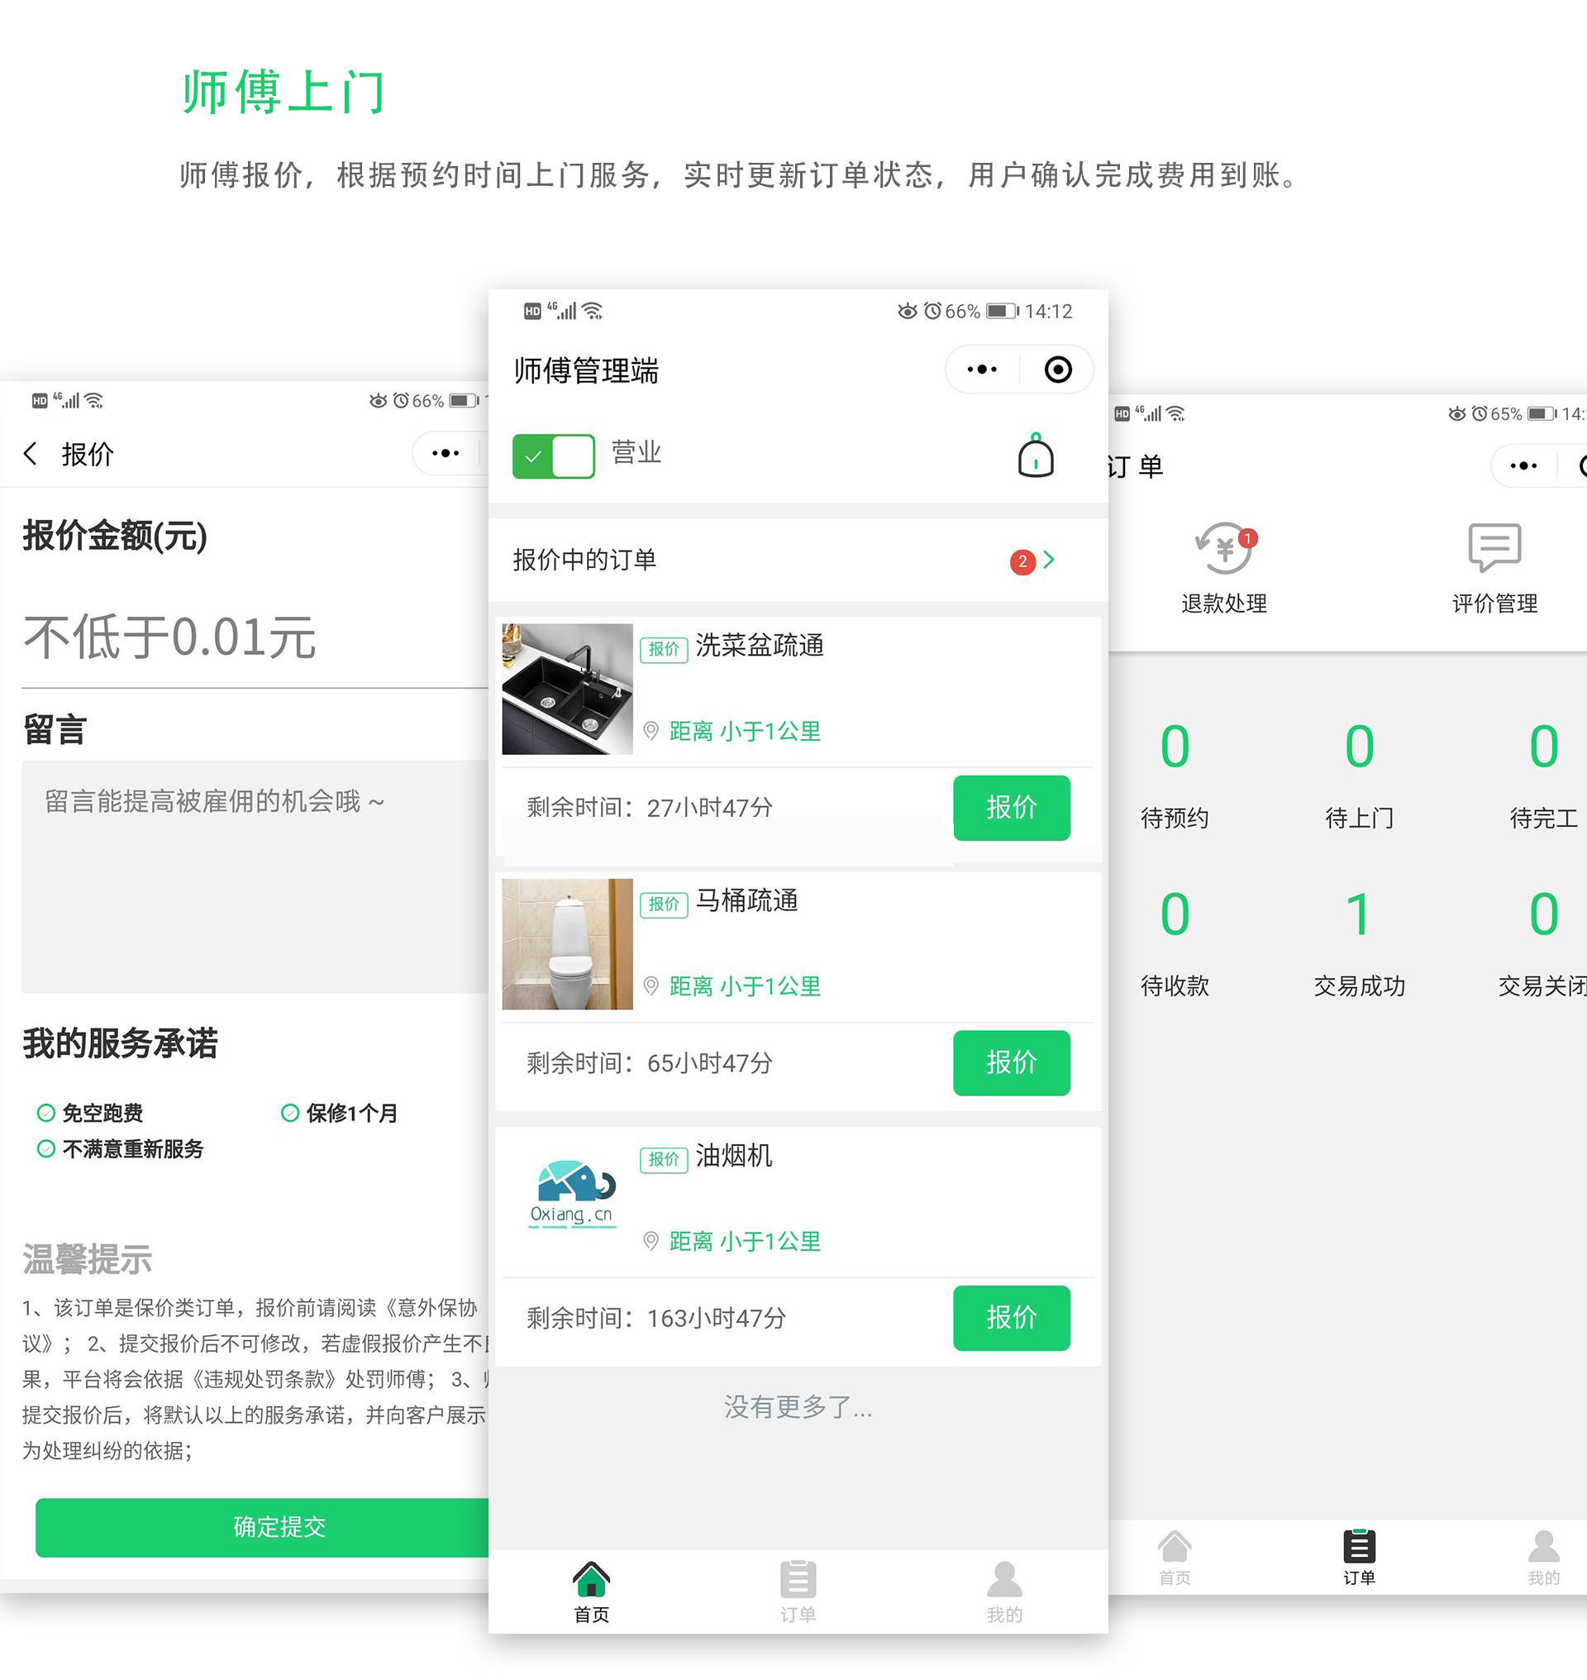Tap location pin icon for 油烟机
1587x1680 pixels.
tap(651, 1242)
